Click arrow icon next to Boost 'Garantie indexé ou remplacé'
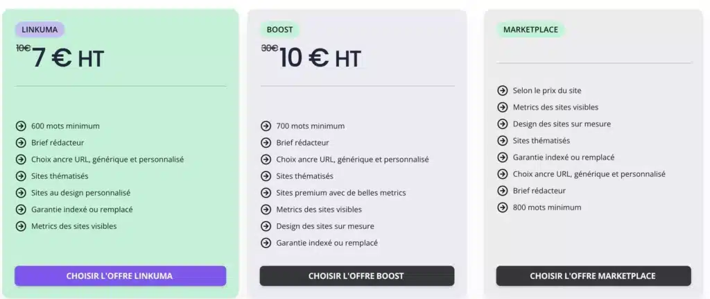The width and height of the screenshot is (710, 299). 266,243
